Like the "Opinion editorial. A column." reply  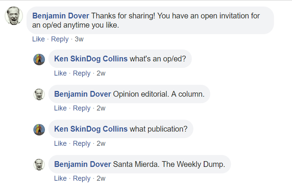click(60, 108)
